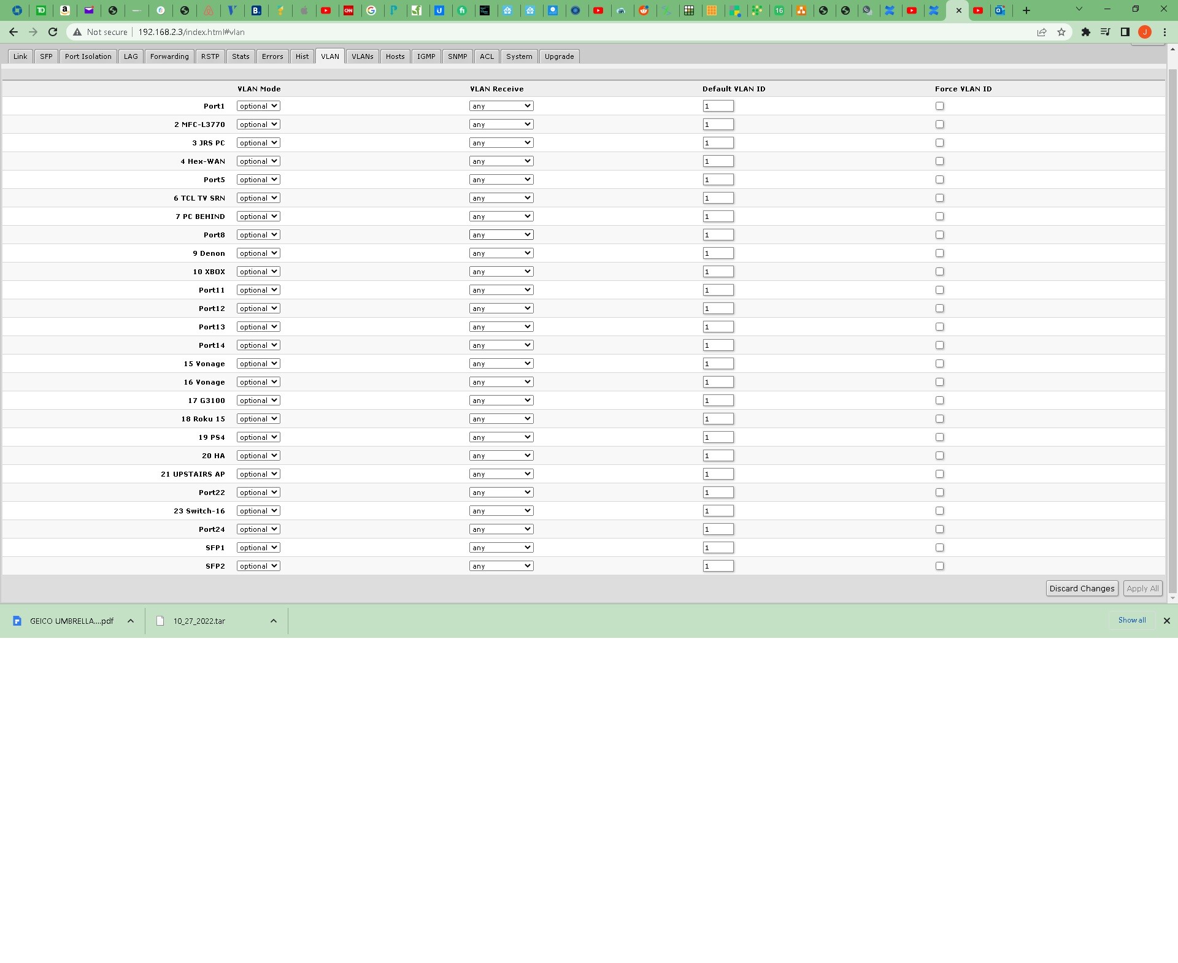Click the share page icon in address bar
Screen dimensions: 1178x963
[1041, 32]
